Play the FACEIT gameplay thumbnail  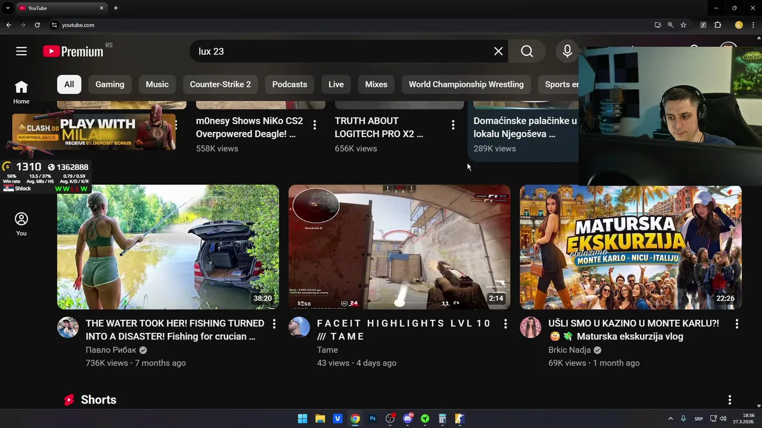tap(399, 247)
